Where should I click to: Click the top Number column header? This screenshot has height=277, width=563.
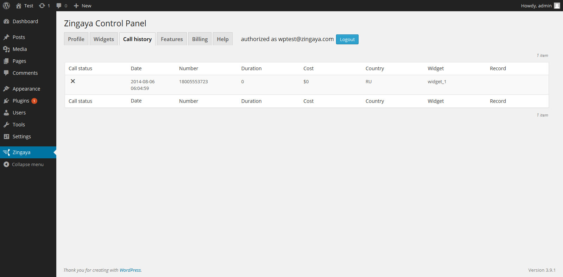[x=189, y=68]
